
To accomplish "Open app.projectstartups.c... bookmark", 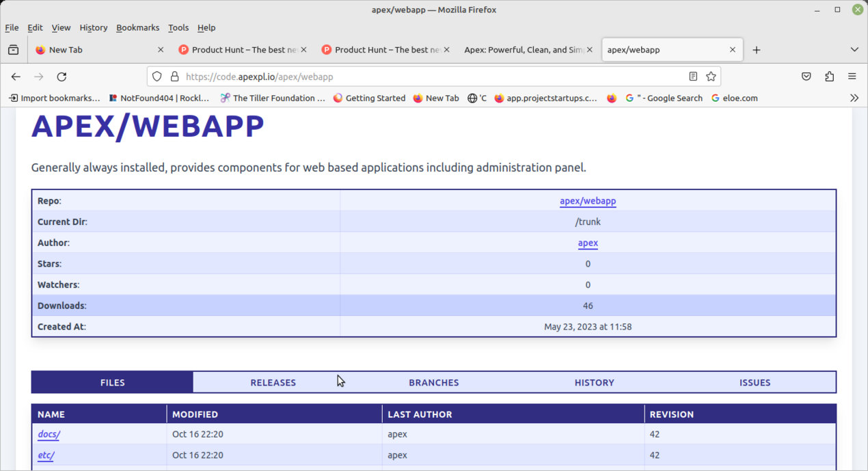I will (x=545, y=98).
